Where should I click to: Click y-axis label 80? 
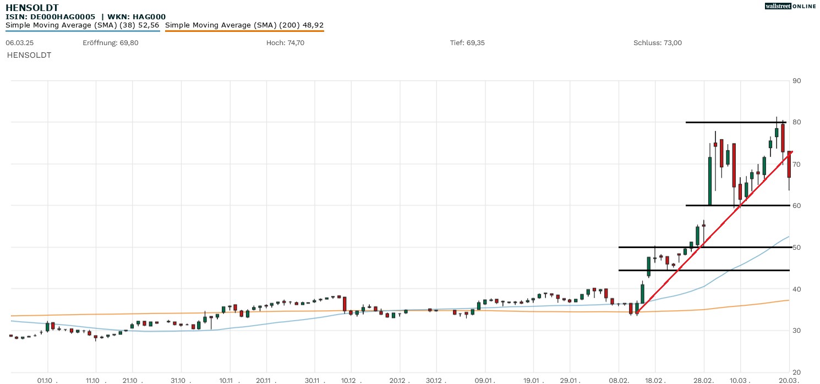pos(796,122)
